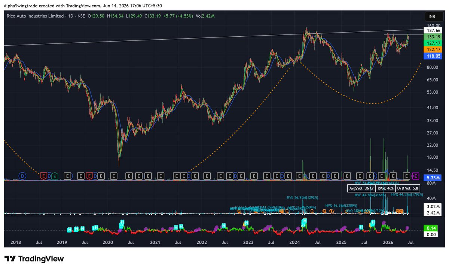Click the Avg$Vol: 36 Cr box

coord(361,188)
